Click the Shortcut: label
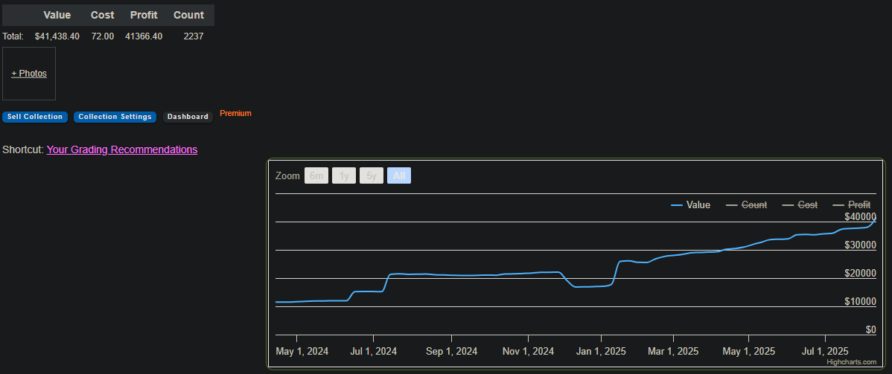This screenshot has width=892, height=374. (x=23, y=149)
